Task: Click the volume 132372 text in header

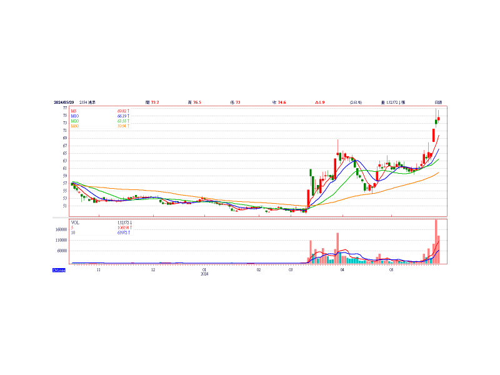Action: pyautogui.click(x=395, y=102)
